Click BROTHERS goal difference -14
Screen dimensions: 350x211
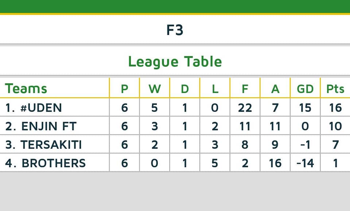pos(305,163)
